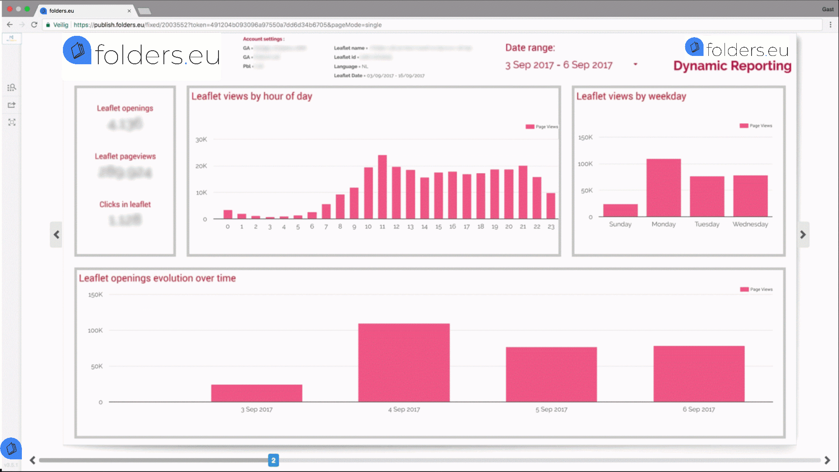Click right arrow of the page scrubber
This screenshot has width=839, height=472.
point(827,460)
